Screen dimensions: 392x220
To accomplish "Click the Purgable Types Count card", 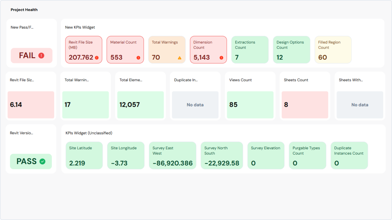I will (x=307, y=155).
